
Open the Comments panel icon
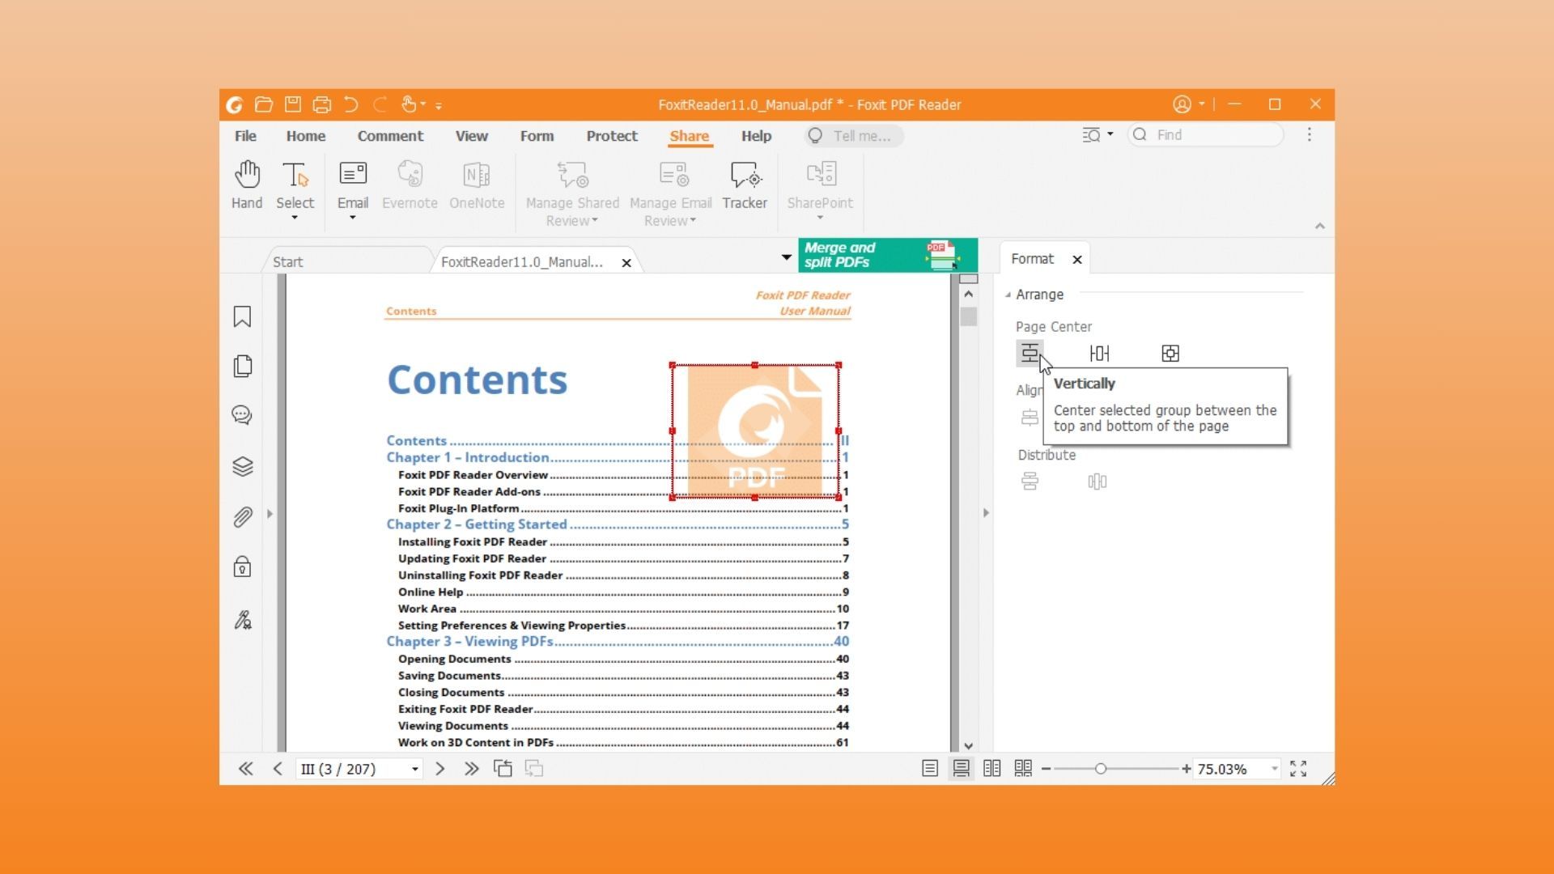coord(242,415)
